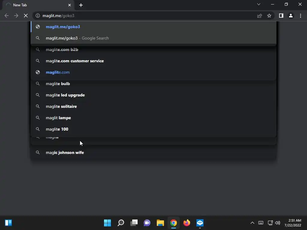Screen dimensions: 307x230
Task: View site information icon in address bar
Action: pyautogui.click(x=38, y=16)
